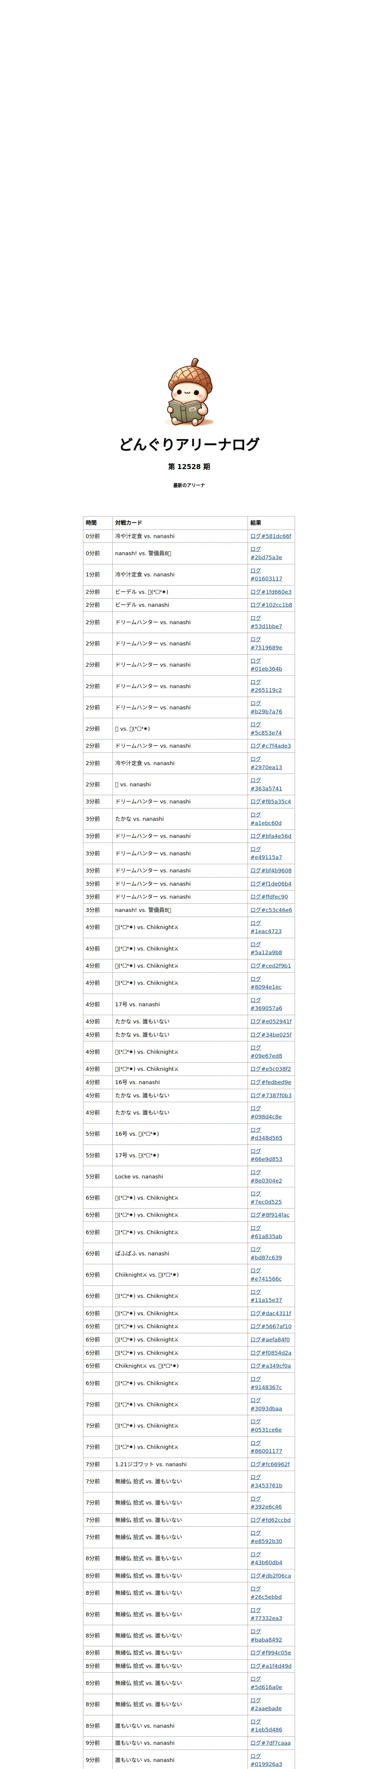Open log link #363a5741
Viewport: 378px width, 1769px height.
coord(266,784)
